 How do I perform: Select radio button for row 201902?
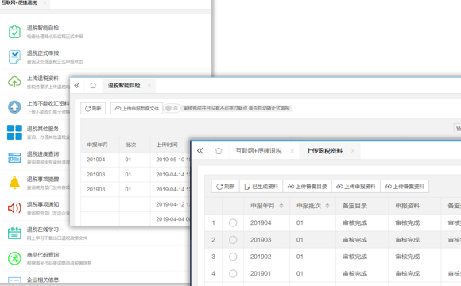233,257
